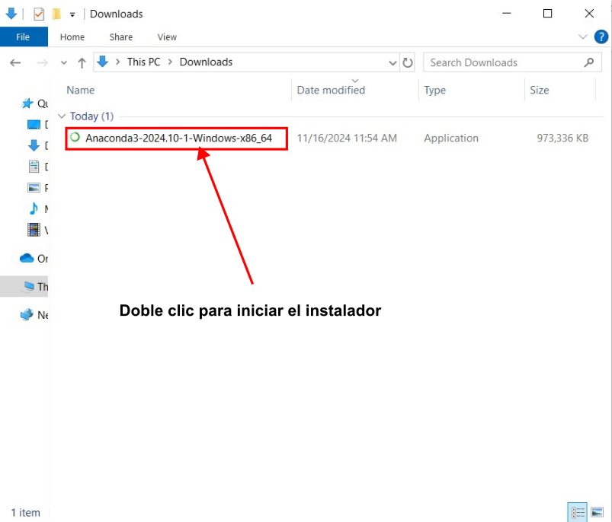The height and width of the screenshot is (522, 612).
Task: Click the New folder icon in quick access toolbar
Action: point(56,14)
